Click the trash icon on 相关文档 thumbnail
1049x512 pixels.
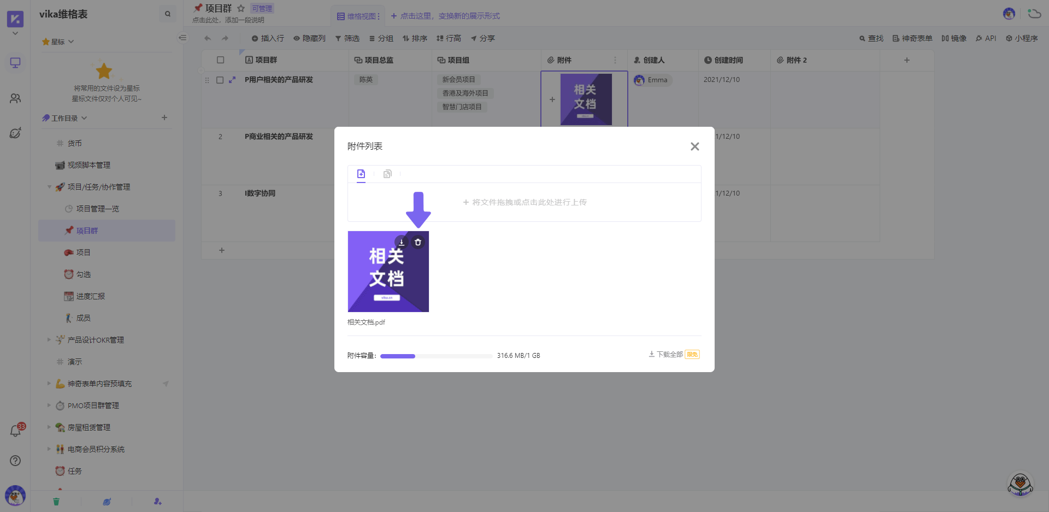418,242
